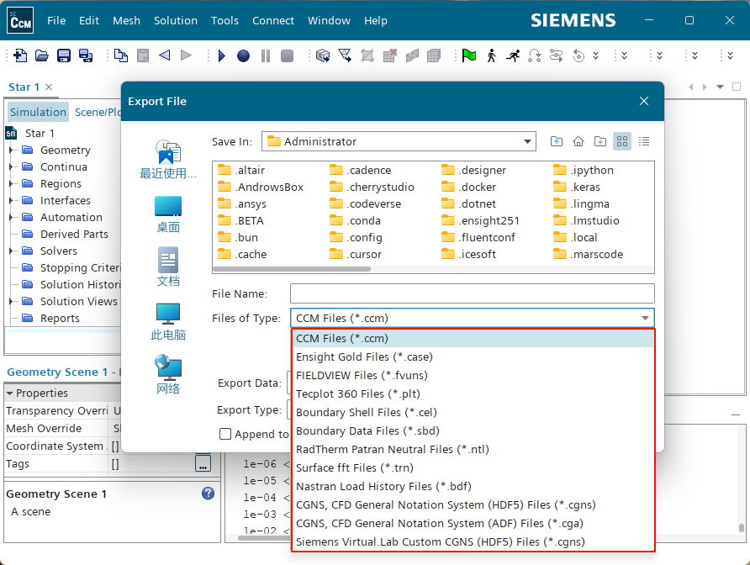The width and height of the screenshot is (750, 565).
Task: Click the green flag Initialize Solution icon
Action: [469, 55]
